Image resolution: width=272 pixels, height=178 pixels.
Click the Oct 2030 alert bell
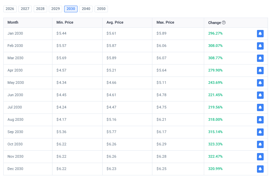click(260, 144)
